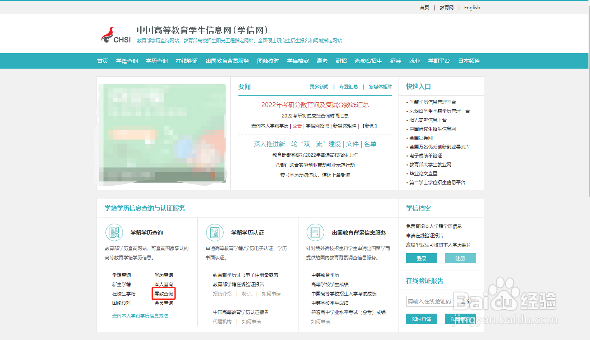Open 教育部大学生就业网 quick entry
Viewport: 590px width, 340px height.
pyautogui.click(x=430, y=165)
